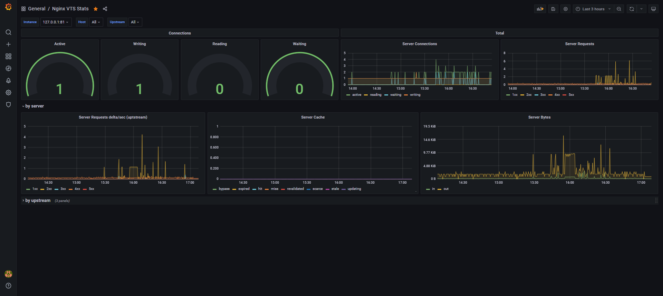Open the Grafana home logo

pyautogui.click(x=8, y=7)
